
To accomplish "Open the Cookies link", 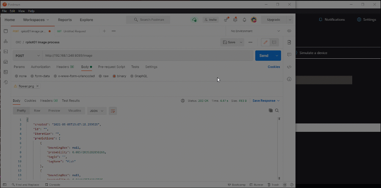I will click(274, 67).
